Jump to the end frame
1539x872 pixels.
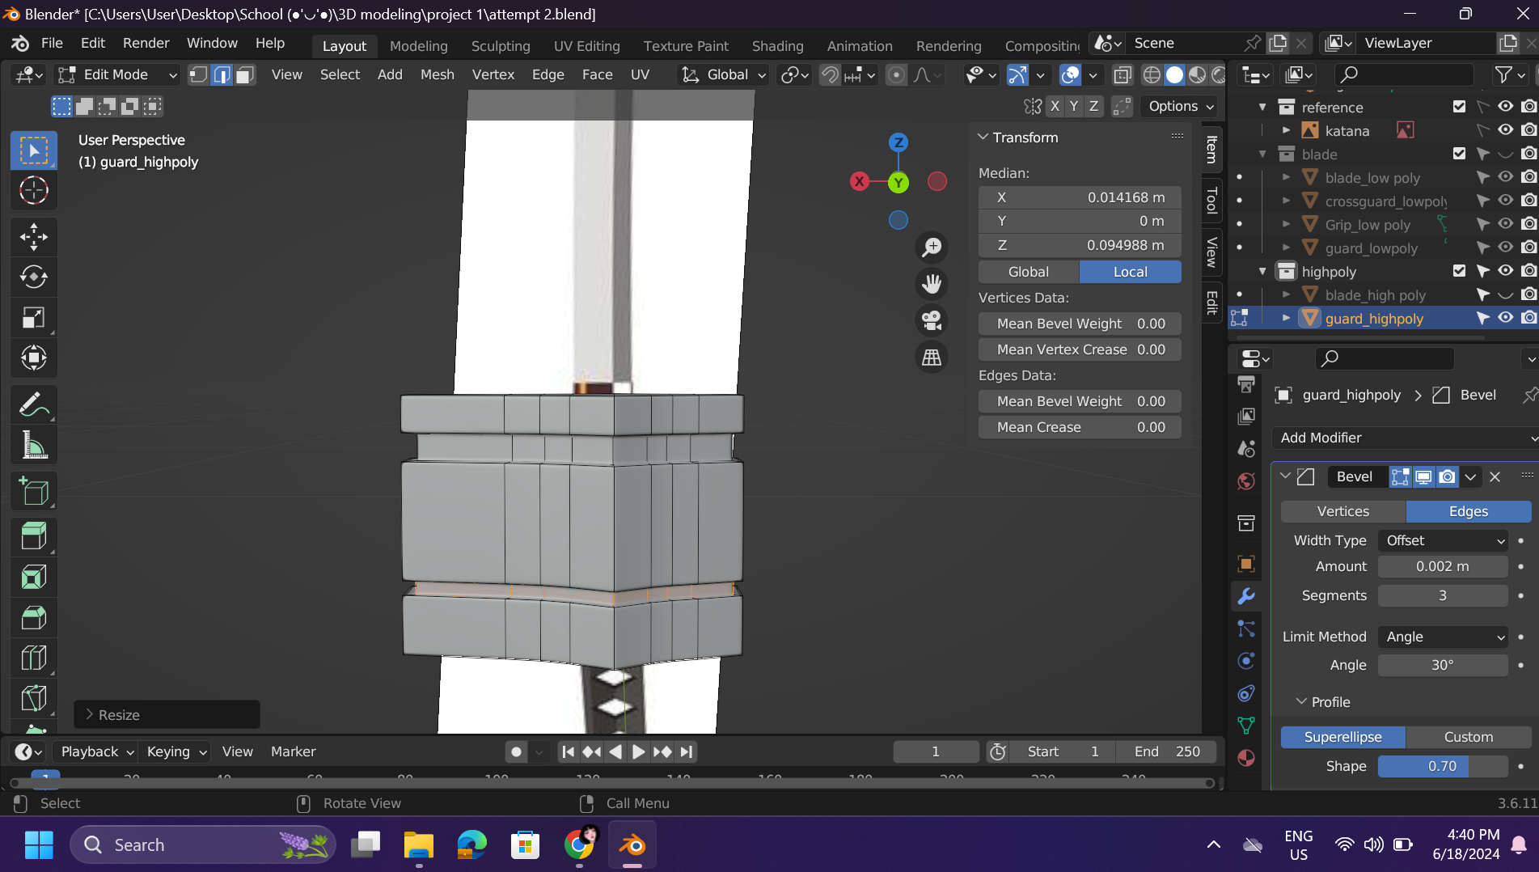point(687,751)
